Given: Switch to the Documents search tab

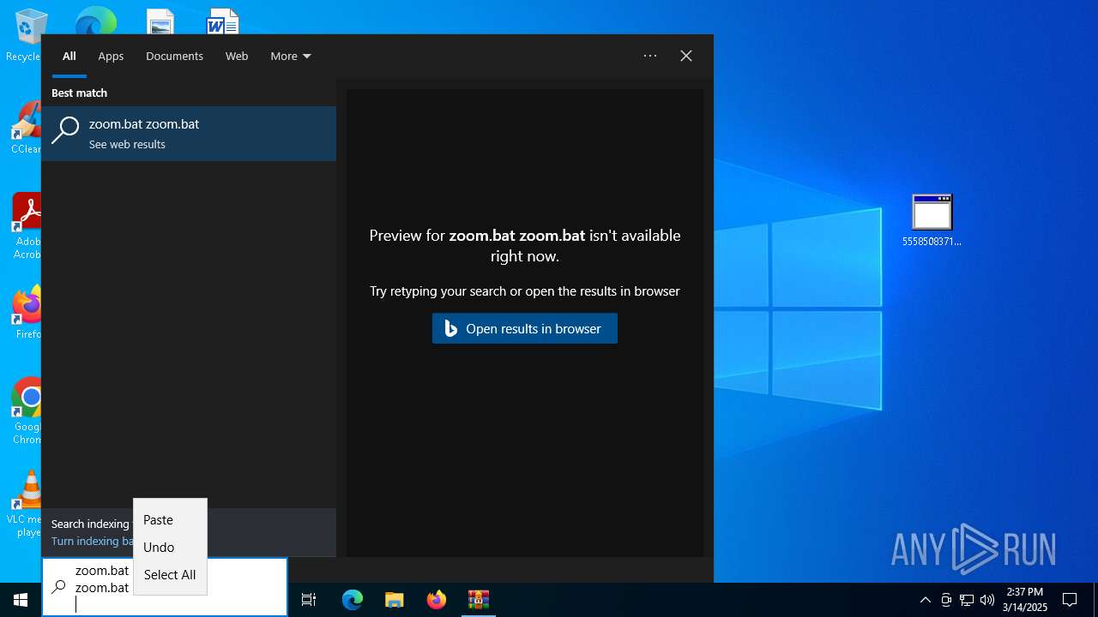Looking at the screenshot, I should pos(174,57).
